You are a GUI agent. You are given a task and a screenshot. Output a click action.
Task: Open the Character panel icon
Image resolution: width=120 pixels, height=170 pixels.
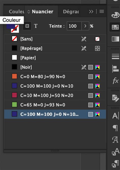click(x=115, y=115)
